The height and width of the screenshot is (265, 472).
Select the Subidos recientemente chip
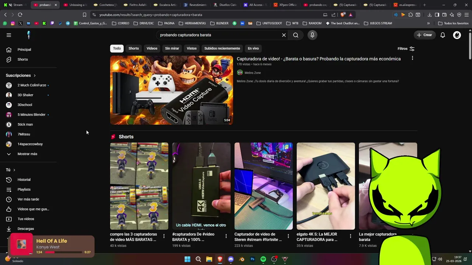222,49
